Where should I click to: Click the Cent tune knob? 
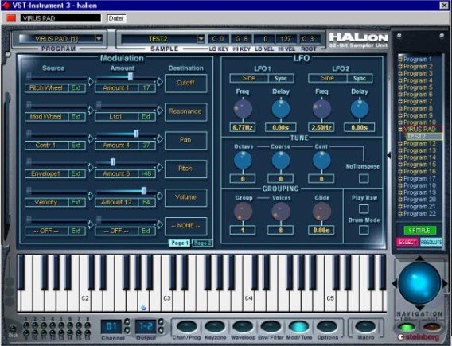(321, 160)
